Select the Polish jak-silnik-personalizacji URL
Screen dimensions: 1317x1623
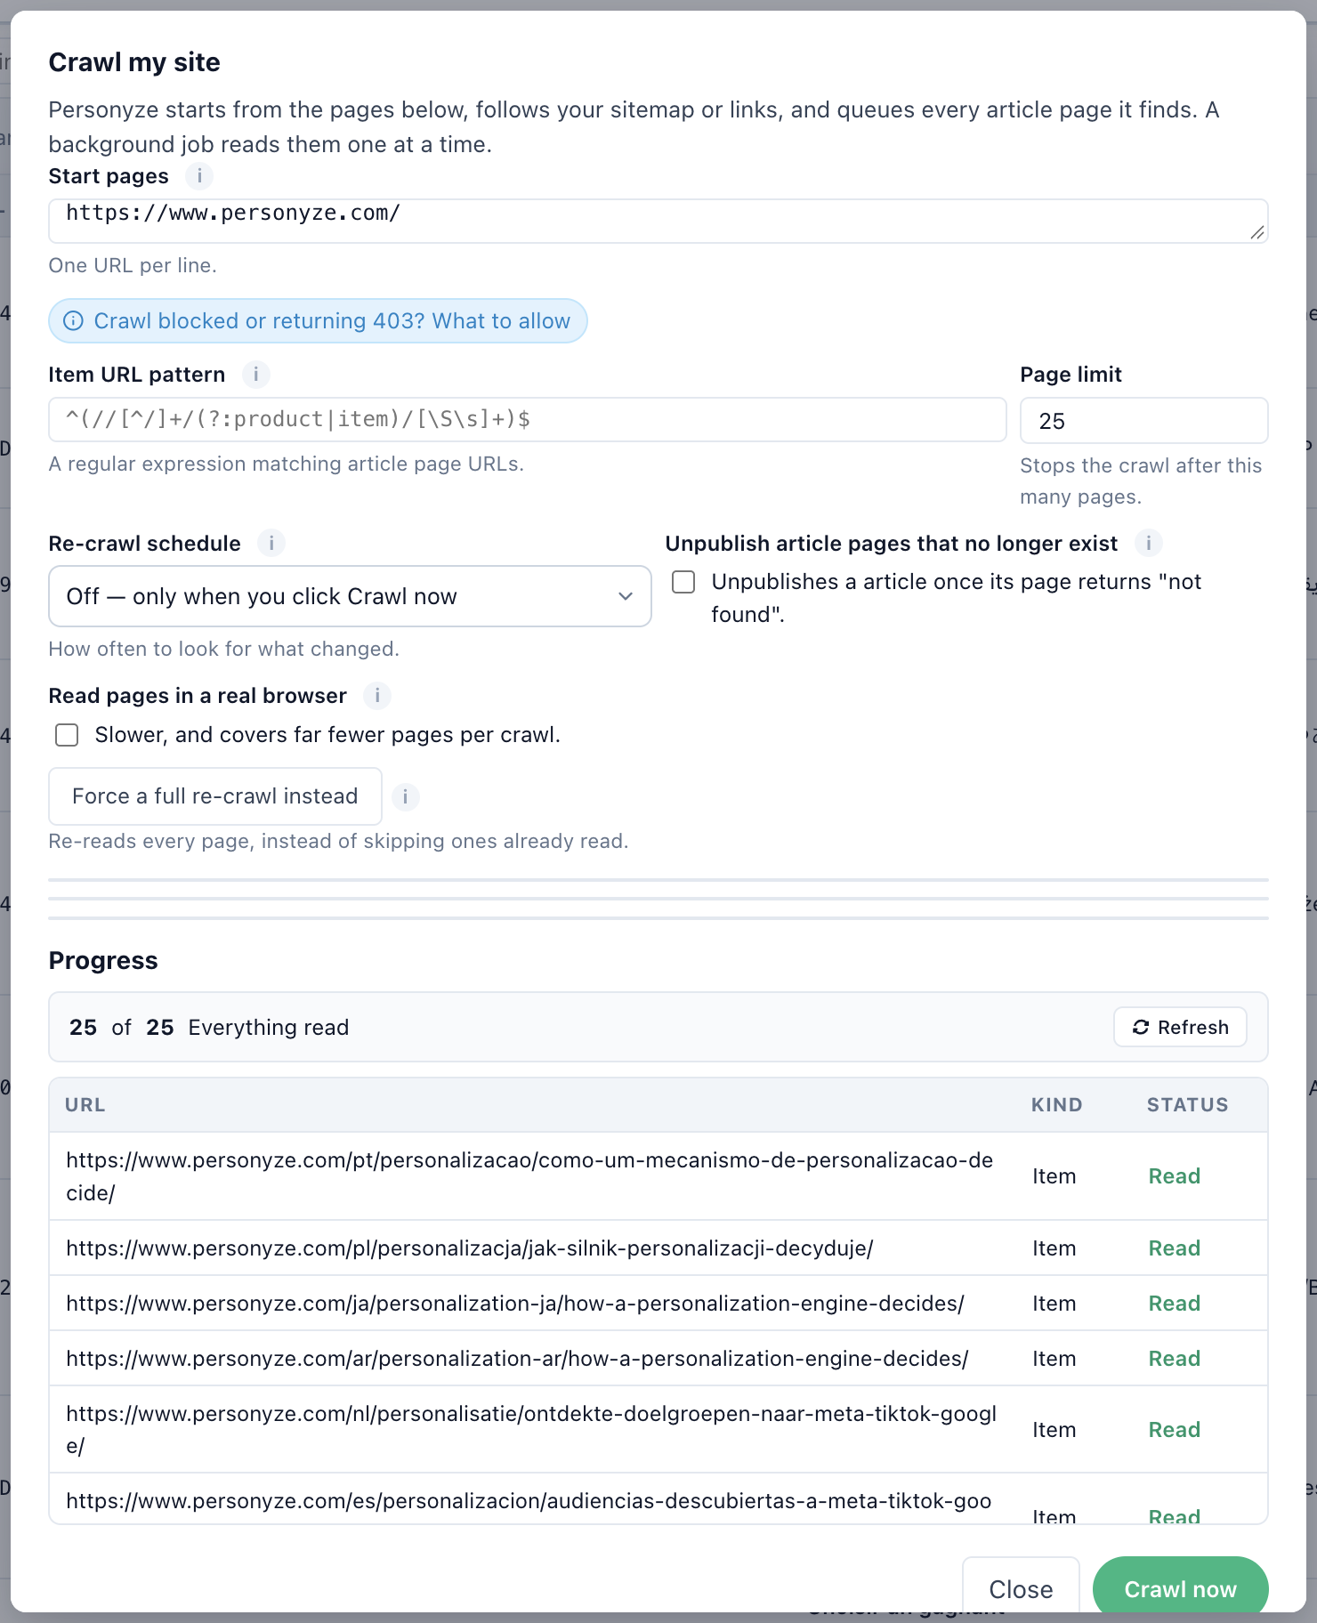[x=470, y=1248]
